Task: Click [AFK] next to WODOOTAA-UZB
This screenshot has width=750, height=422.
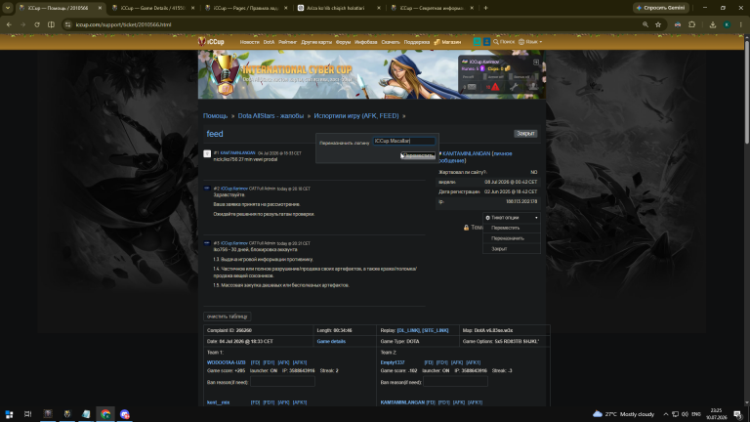Action: tap(283, 362)
